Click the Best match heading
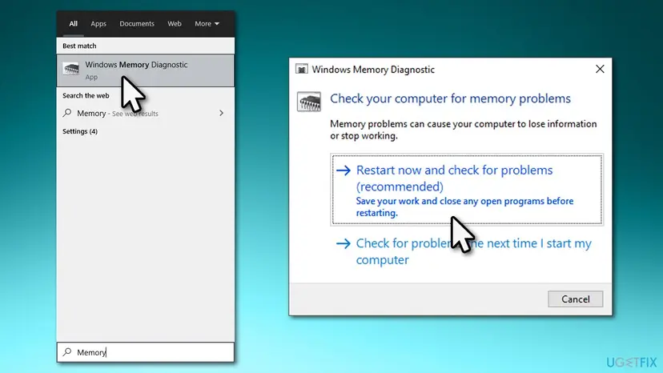This screenshot has width=663, height=373. tap(79, 46)
